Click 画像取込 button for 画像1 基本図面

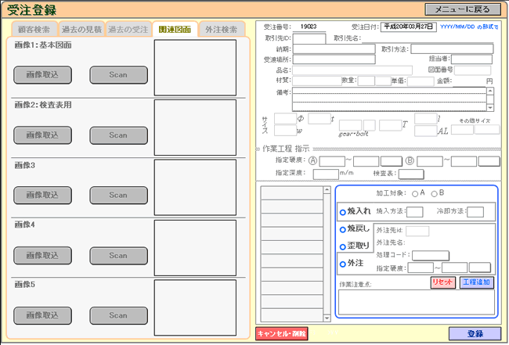pos(42,74)
